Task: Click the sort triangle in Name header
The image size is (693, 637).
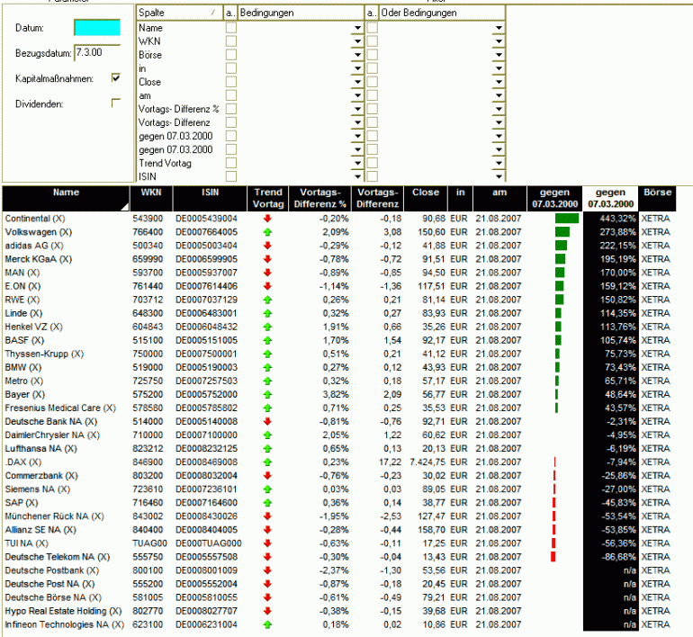Action: coord(124,207)
